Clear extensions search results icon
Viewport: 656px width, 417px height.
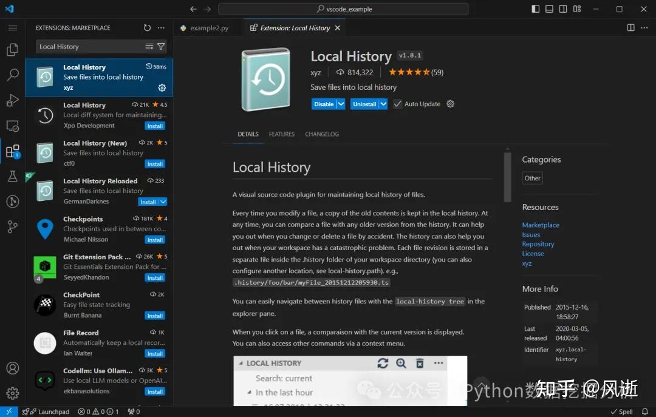pos(149,46)
